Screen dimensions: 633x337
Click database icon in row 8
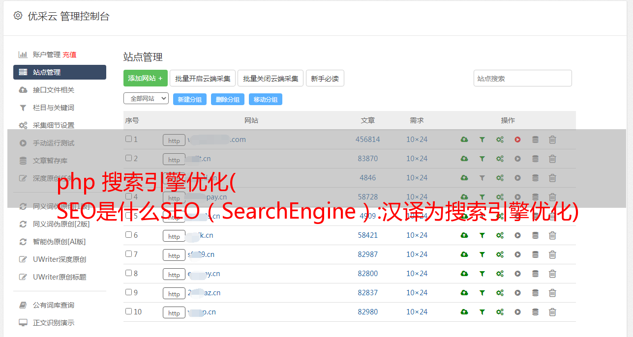coord(535,274)
